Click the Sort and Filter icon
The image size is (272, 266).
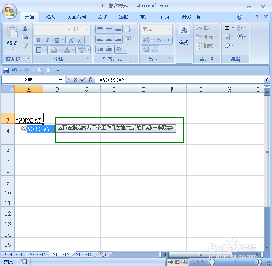click(x=240, y=28)
